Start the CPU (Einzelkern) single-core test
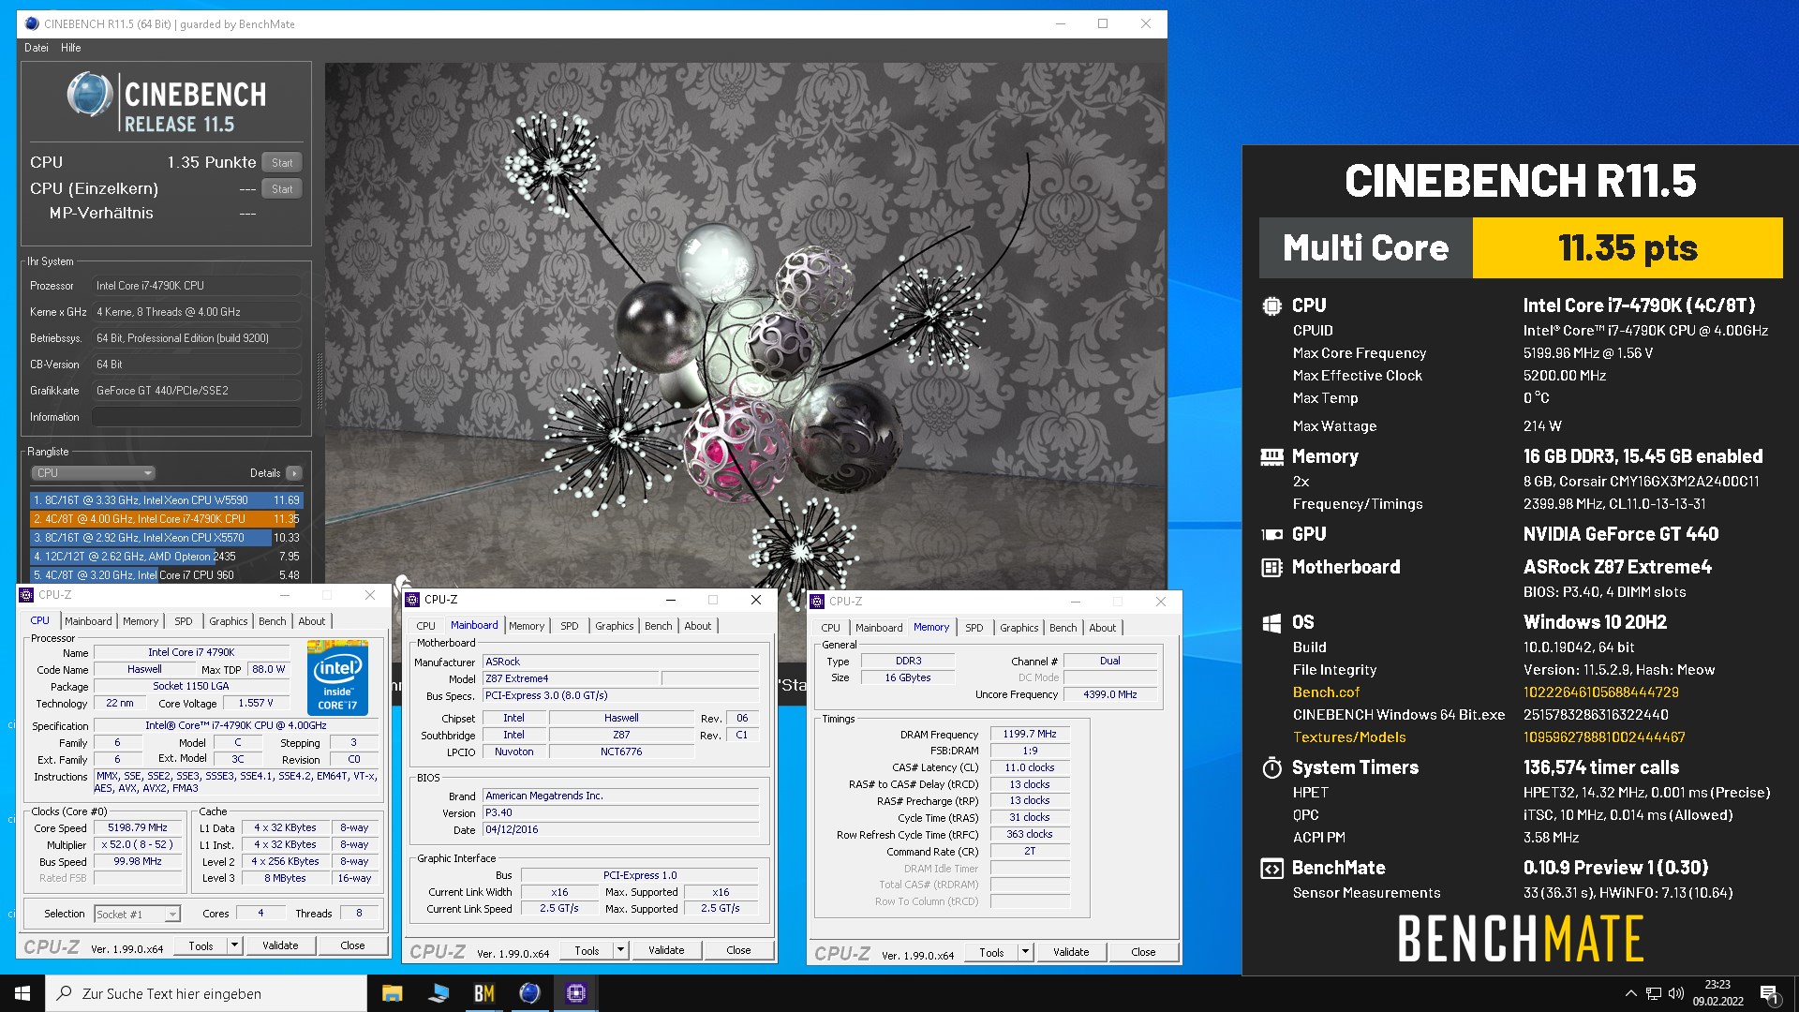Screen dimensions: 1799x1012 tap(282, 189)
